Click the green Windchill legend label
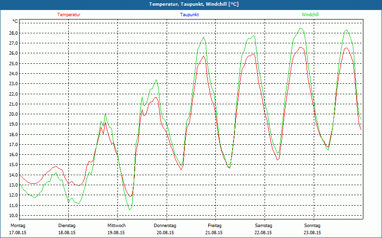The width and height of the screenshot is (382, 238). pos(310,15)
